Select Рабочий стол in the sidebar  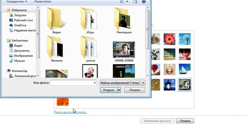pos(23,20)
